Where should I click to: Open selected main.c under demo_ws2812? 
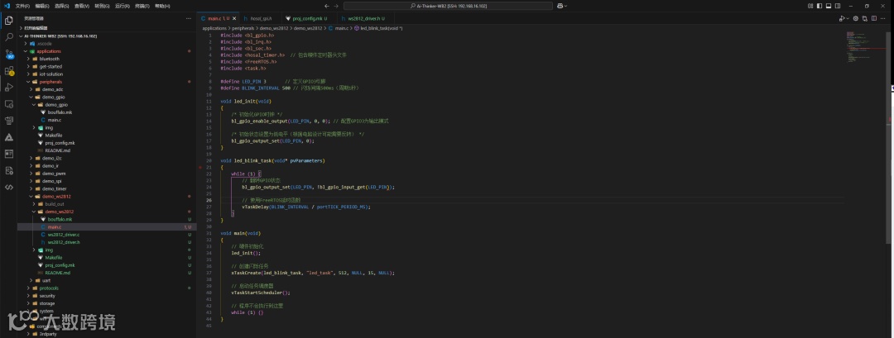[107, 226]
